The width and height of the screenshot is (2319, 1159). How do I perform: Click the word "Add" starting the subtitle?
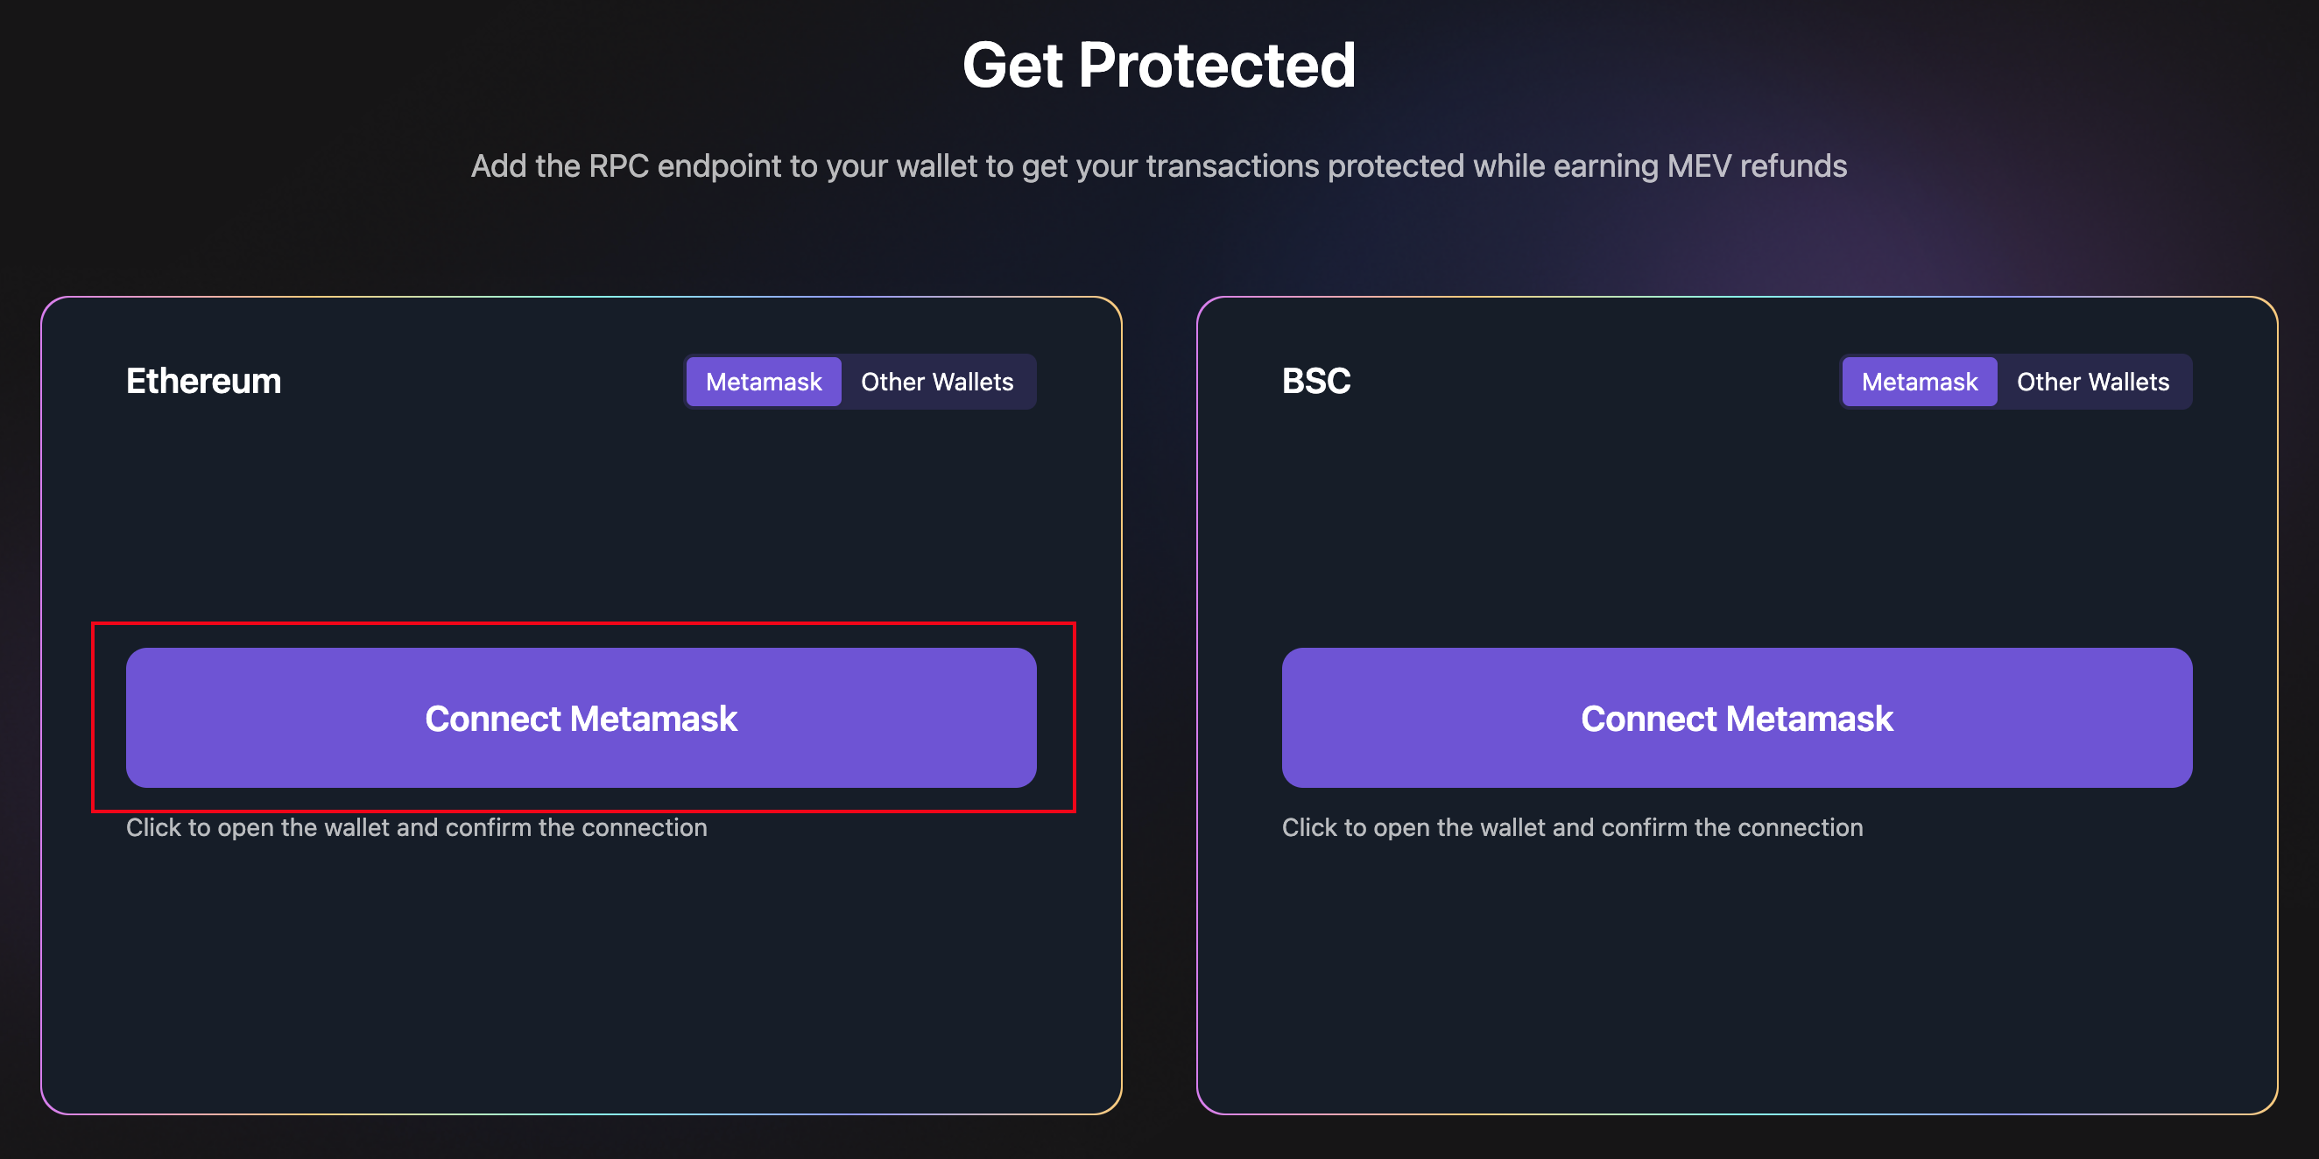click(x=497, y=166)
